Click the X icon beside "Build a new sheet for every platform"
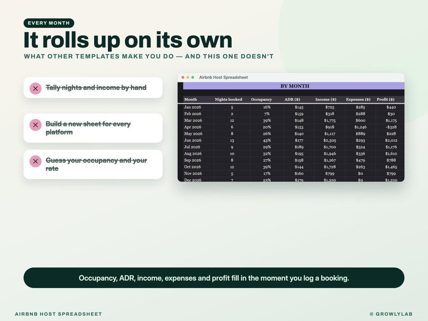 pyautogui.click(x=36, y=125)
